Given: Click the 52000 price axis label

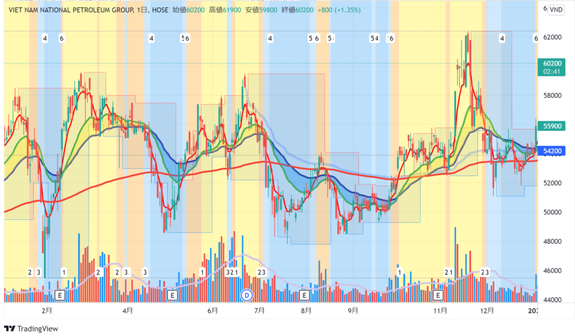Looking at the screenshot, I should pos(553,183).
